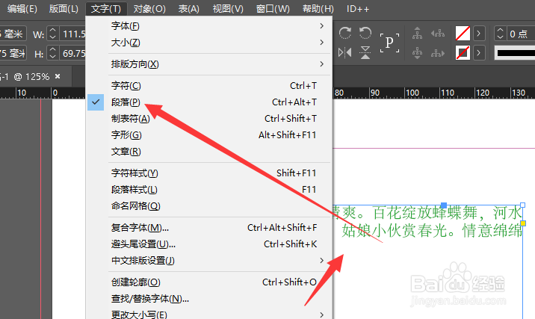The height and width of the screenshot is (319, 535).
Task: Expand the stroke swatch options arrow
Action: pos(479,53)
